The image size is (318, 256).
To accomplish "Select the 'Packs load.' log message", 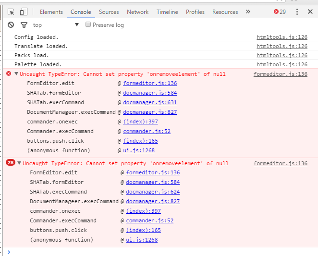I will tap(31, 55).
